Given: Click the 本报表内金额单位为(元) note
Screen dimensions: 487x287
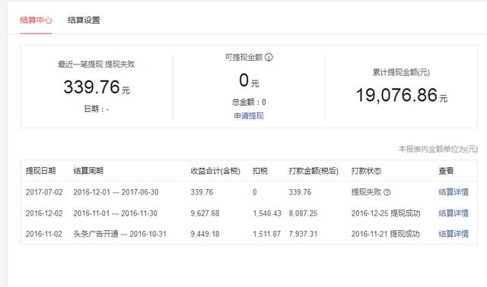Looking at the screenshot, I should click(438, 149).
